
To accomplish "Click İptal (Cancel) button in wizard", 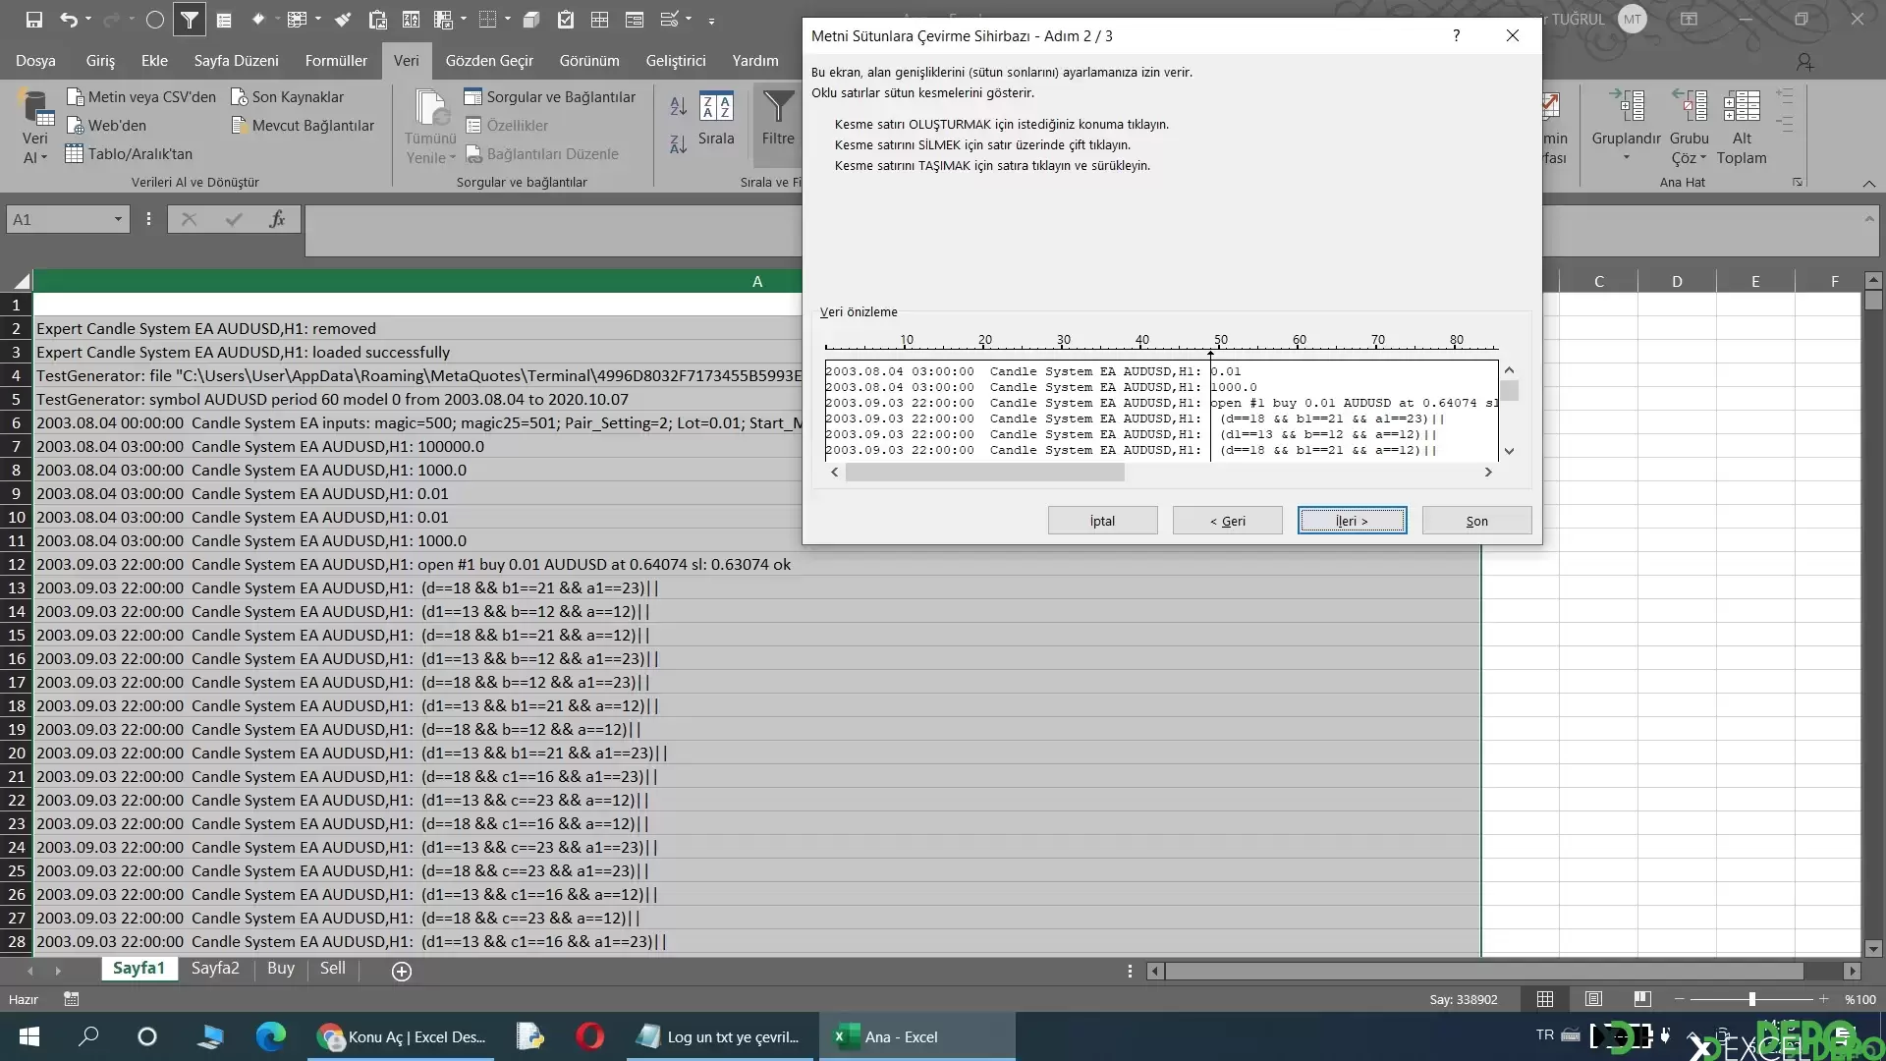I will click(x=1101, y=521).
